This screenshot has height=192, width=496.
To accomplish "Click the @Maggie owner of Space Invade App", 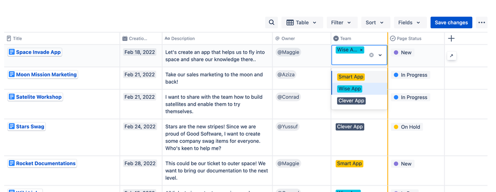I will 288,52.
